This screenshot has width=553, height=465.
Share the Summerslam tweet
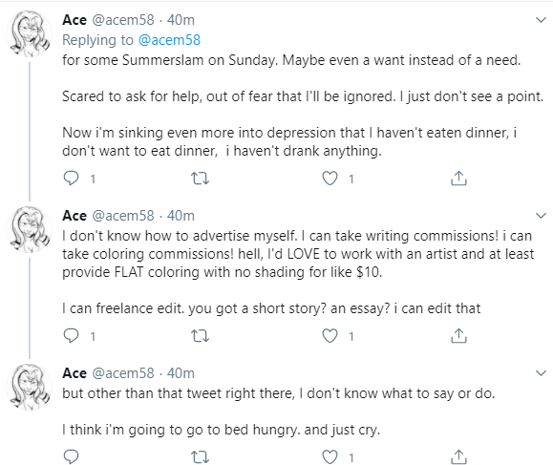(x=458, y=179)
